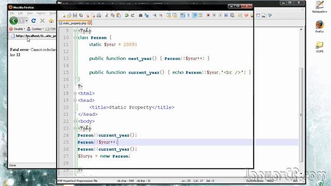Screen dimensions: 331x186
Task: Undo the last edit via toolbar
Action: click(x=126, y=16)
